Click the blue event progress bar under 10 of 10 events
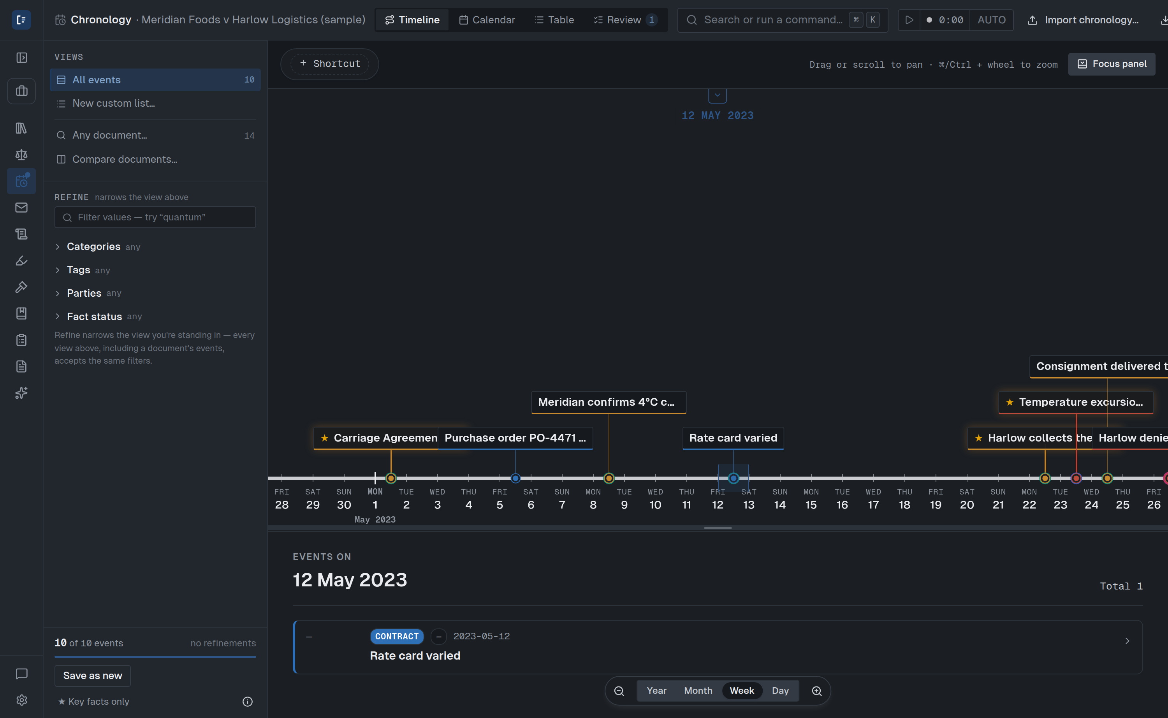The image size is (1168, 718). (155, 657)
